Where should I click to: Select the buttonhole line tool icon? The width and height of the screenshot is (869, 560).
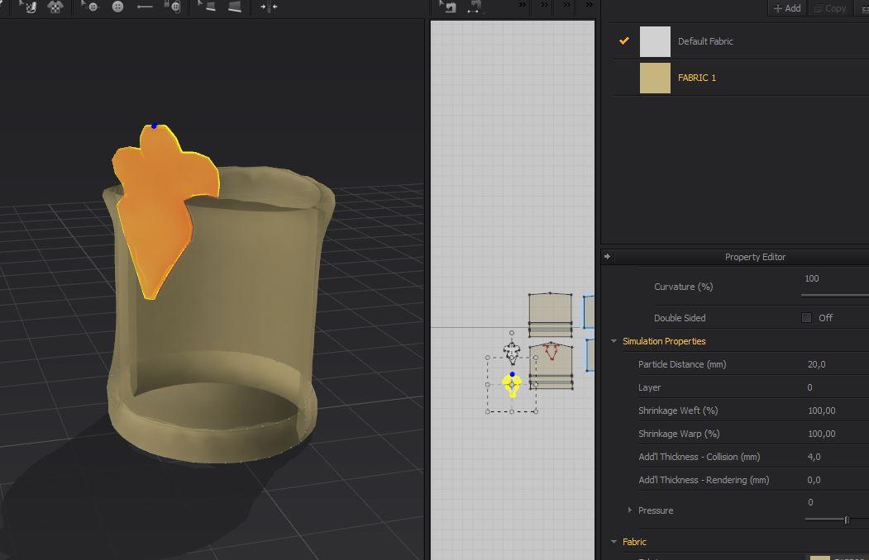pos(145,7)
